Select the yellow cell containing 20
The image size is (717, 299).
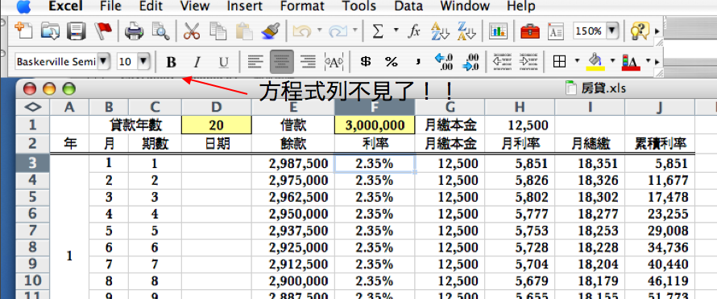[216, 125]
